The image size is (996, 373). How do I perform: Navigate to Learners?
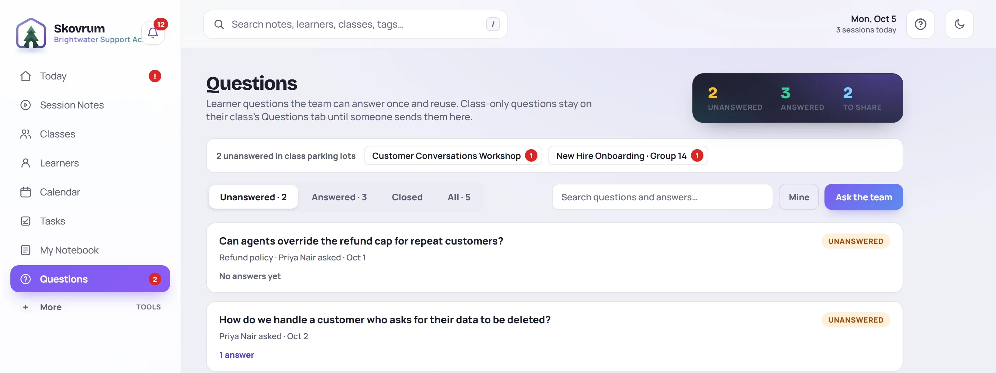click(x=90, y=163)
